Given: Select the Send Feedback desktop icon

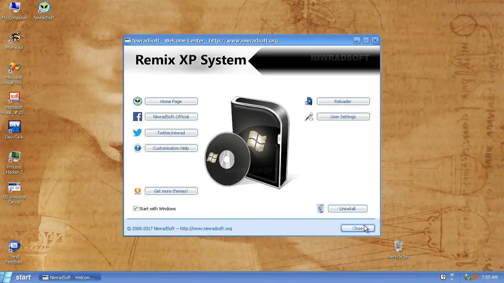Looking at the screenshot, I should coord(14,252).
